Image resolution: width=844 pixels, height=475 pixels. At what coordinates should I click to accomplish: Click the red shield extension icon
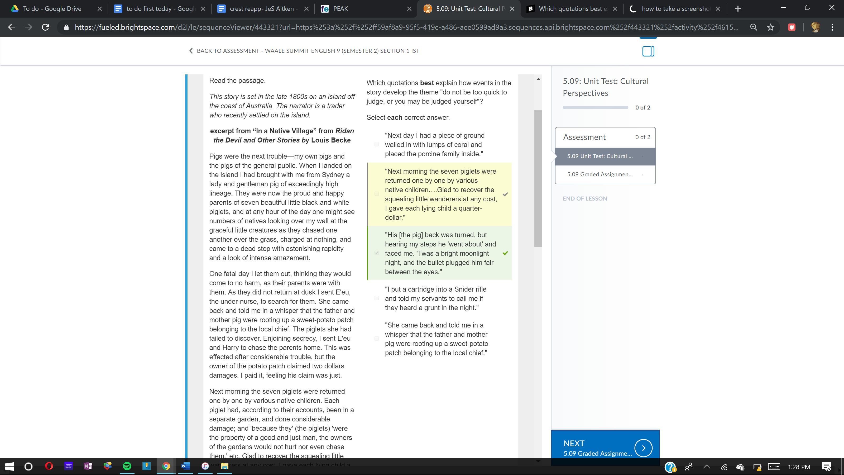[792, 27]
